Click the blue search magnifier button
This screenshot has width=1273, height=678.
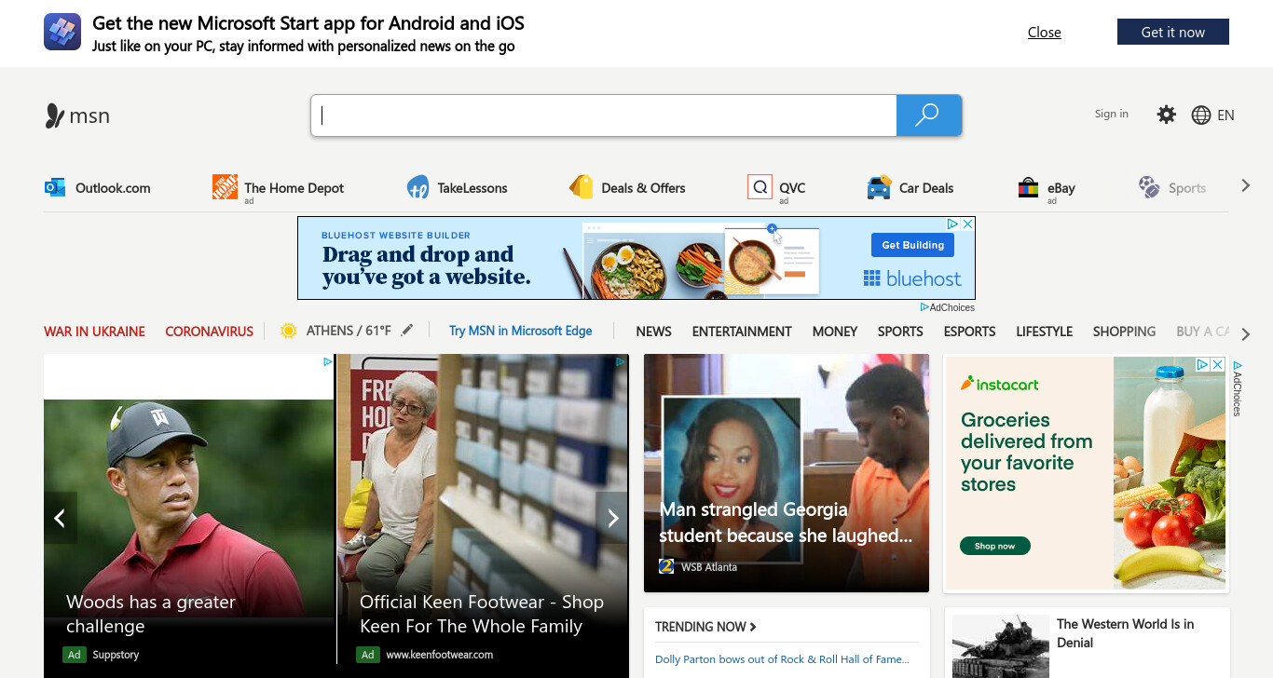pos(928,115)
